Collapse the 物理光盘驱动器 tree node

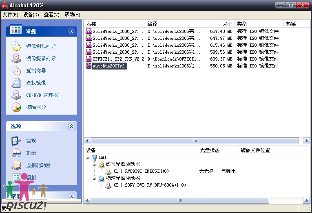[94, 179]
